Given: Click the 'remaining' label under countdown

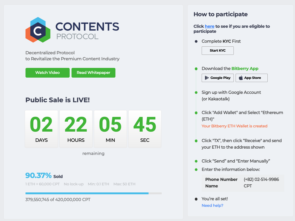Looking at the screenshot, I should tap(93, 153).
